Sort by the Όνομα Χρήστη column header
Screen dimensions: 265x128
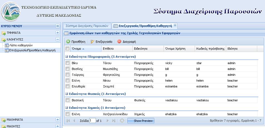point(179,49)
